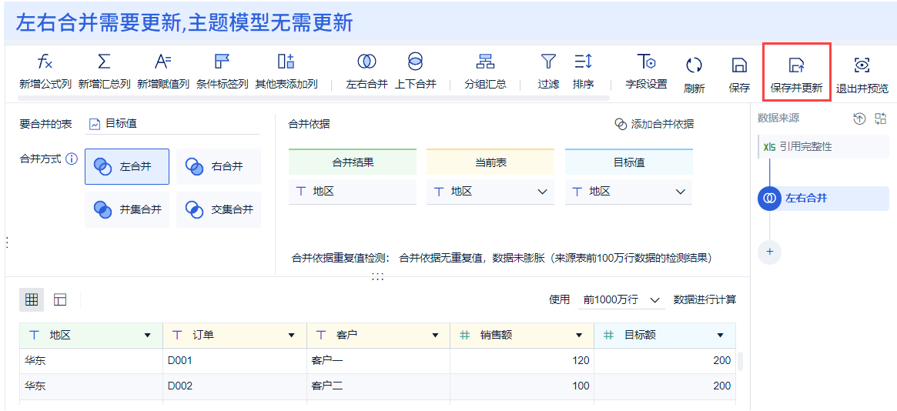
Task: Open the 条件标签列 conditional label tool
Action: 222,62
